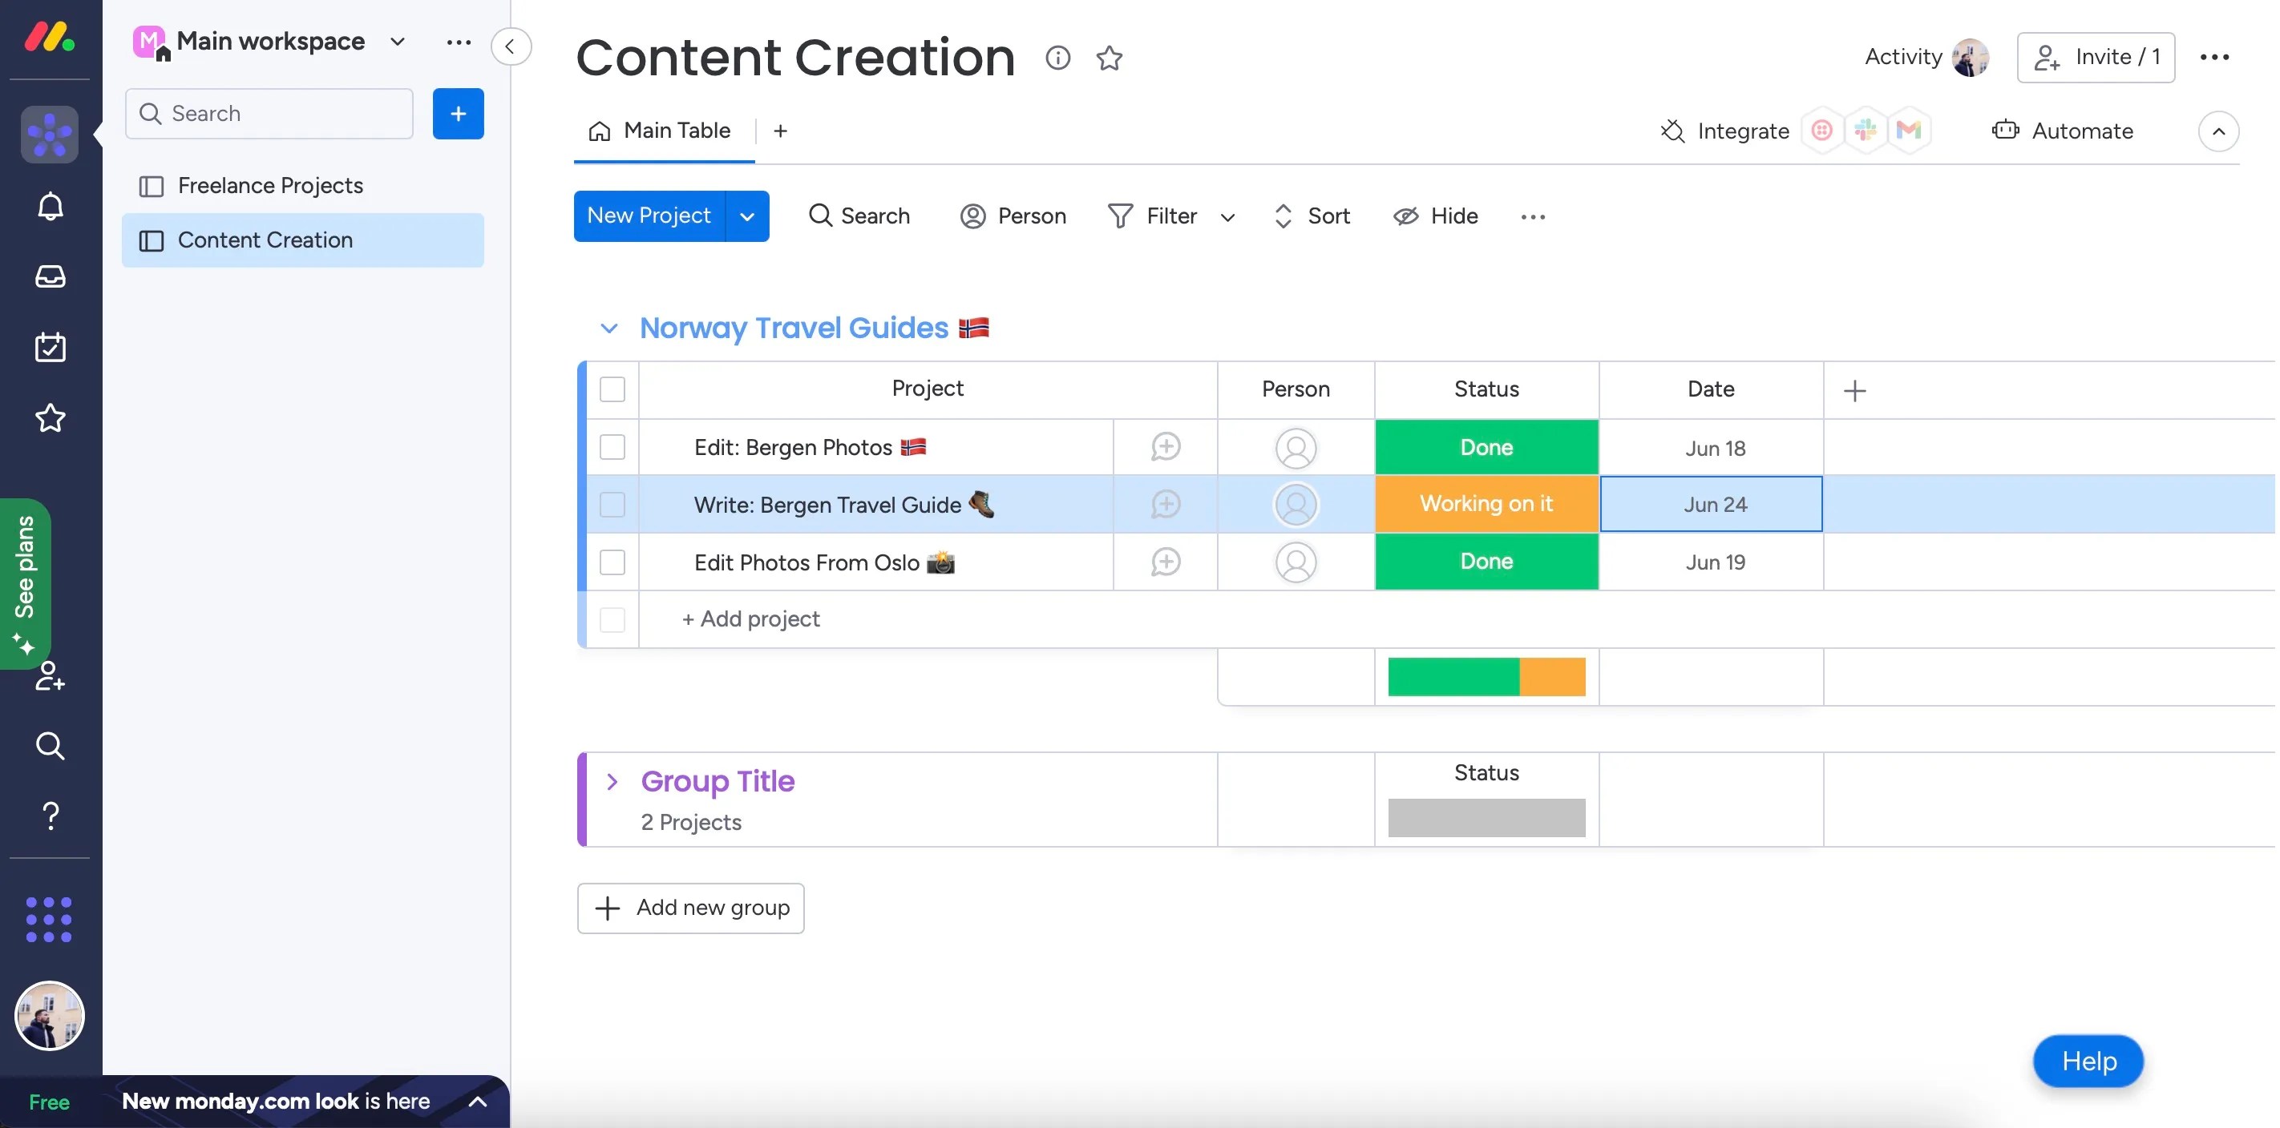
Task: Open My Work calendar icon
Action: 50,348
